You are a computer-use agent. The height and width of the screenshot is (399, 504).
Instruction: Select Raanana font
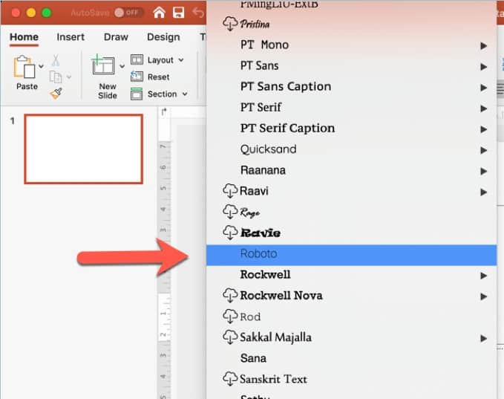point(351,171)
